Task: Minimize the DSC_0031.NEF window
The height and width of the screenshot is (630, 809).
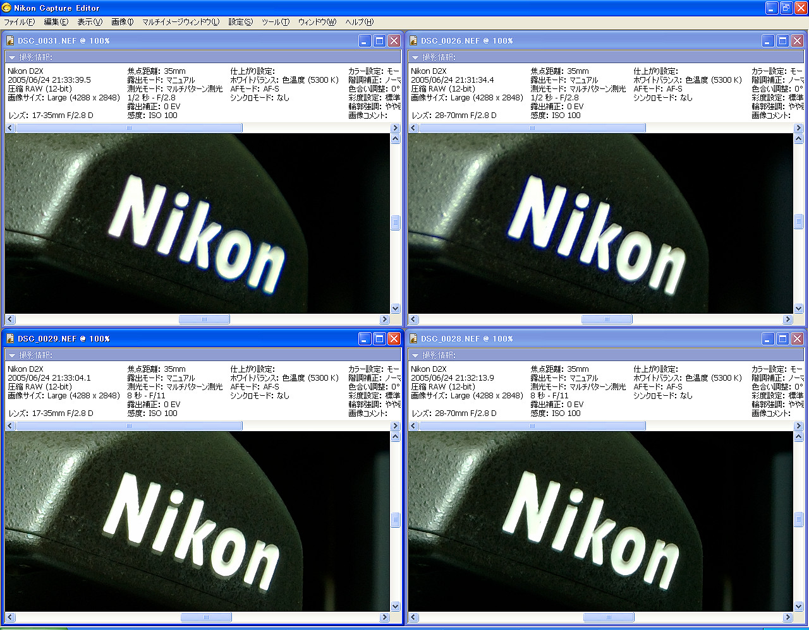Action: pos(365,40)
